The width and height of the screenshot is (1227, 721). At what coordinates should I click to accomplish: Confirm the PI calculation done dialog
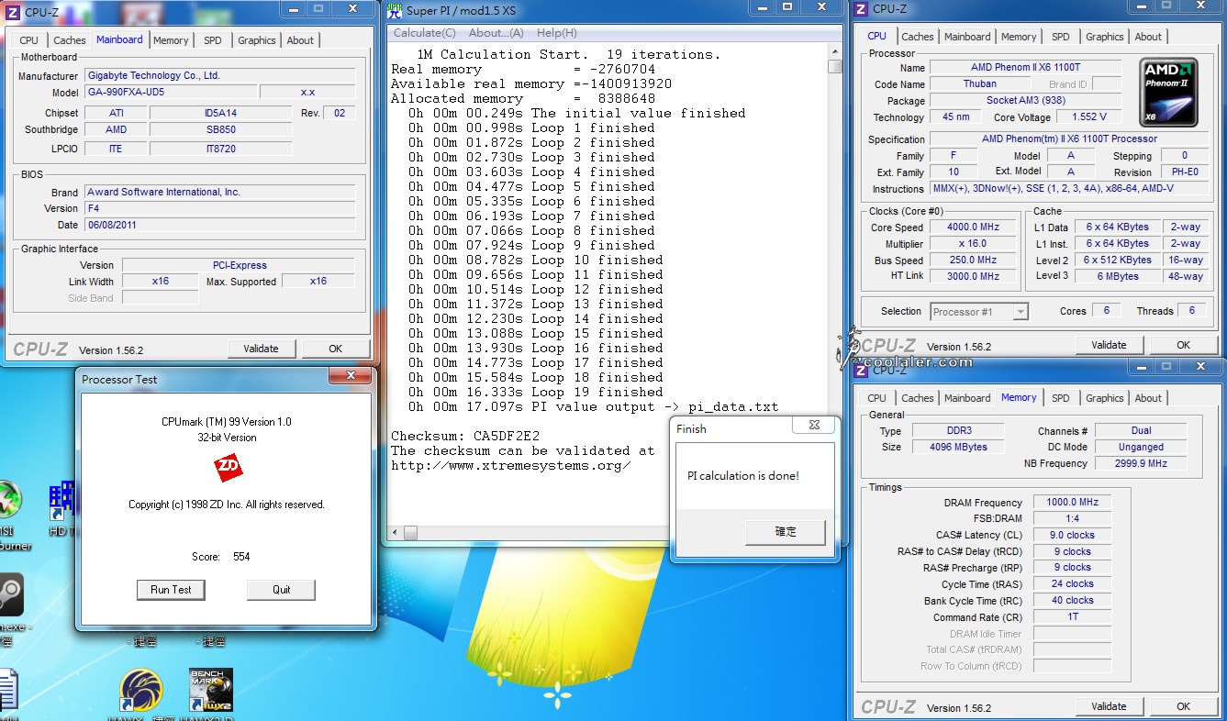(x=786, y=532)
